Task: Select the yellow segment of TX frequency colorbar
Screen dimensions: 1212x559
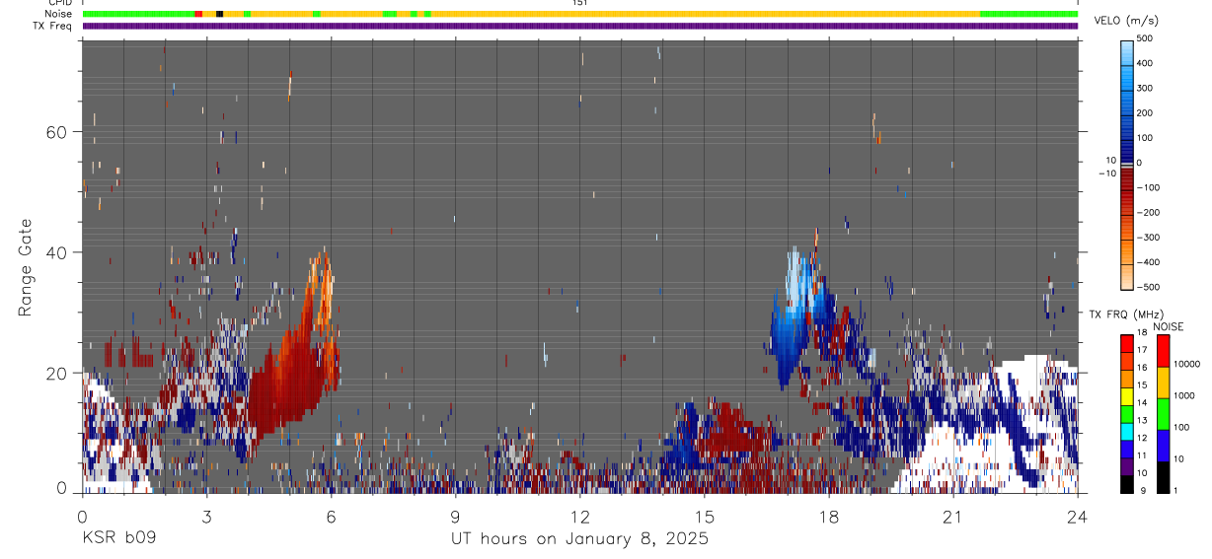Action: (1127, 395)
